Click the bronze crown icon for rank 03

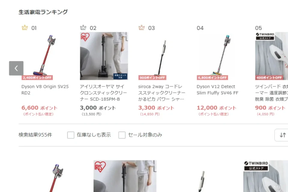[142, 28]
